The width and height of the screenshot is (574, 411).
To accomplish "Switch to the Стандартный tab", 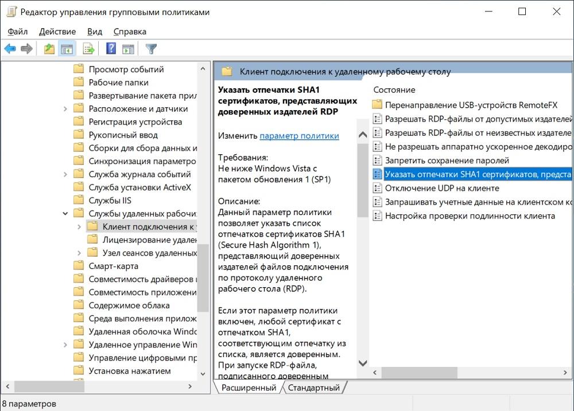I will coord(314,387).
